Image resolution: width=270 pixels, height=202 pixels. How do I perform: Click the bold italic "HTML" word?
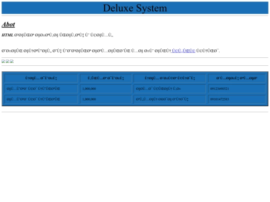coord(7,35)
